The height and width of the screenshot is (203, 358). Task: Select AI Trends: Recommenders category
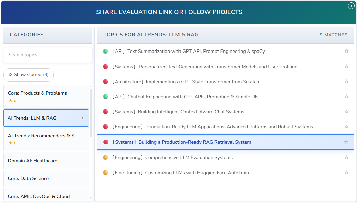point(43,136)
